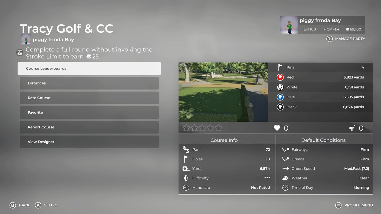
Task: Click 'Med.Fast (7.2)' green speed value
Action: pyautogui.click(x=357, y=169)
